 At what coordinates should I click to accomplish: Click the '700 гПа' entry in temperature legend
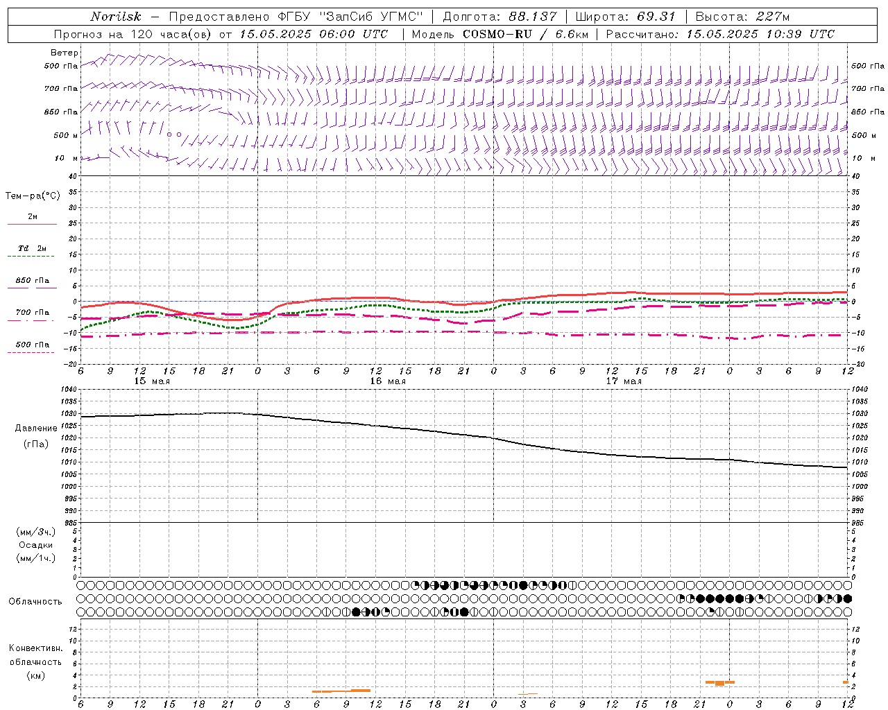(33, 313)
